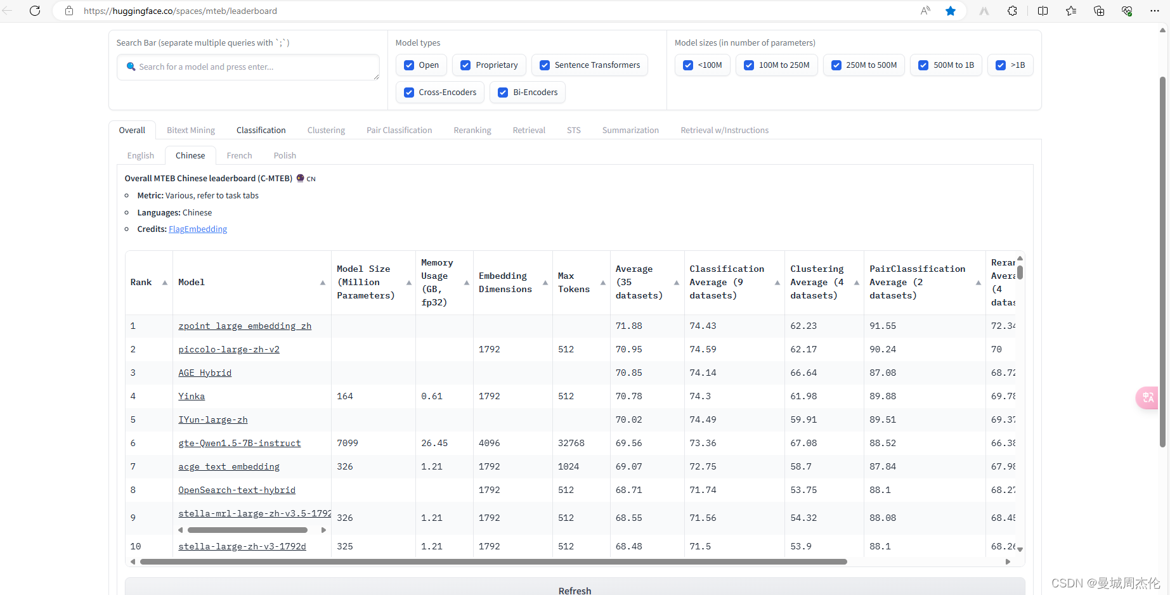1170x595 pixels.
Task: Uncheck the Proprietary model type
Action: [x=465, y=65]
